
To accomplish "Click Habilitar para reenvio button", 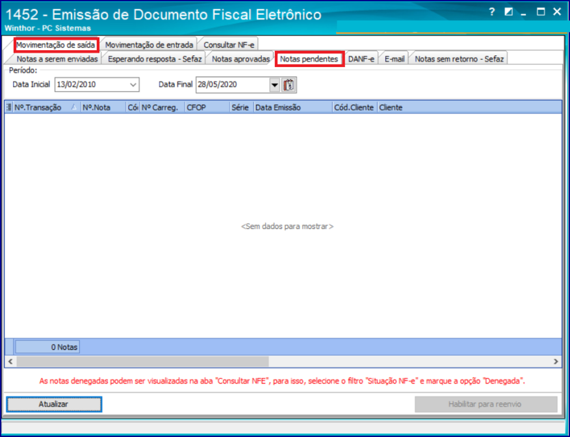I will click(x=486, y=404).
